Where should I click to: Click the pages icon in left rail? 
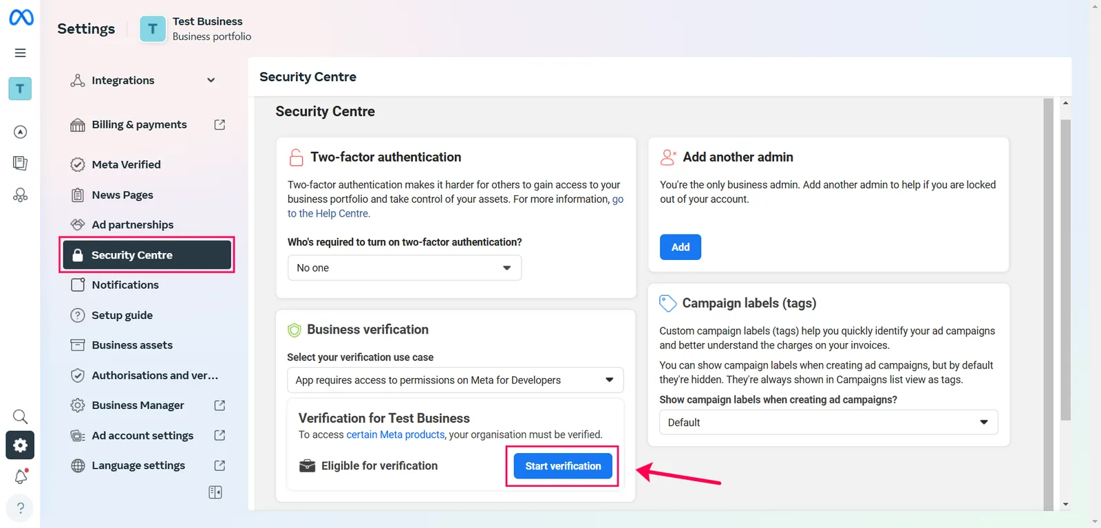click(x=21, y=163)
